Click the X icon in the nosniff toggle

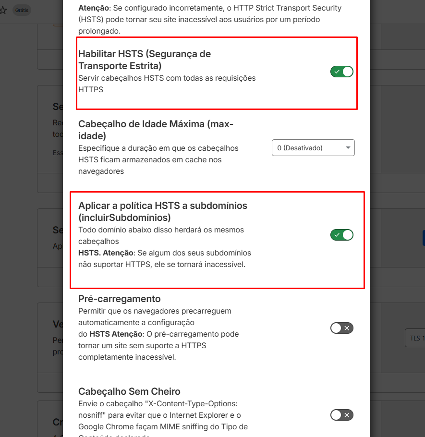coord(346,415)
